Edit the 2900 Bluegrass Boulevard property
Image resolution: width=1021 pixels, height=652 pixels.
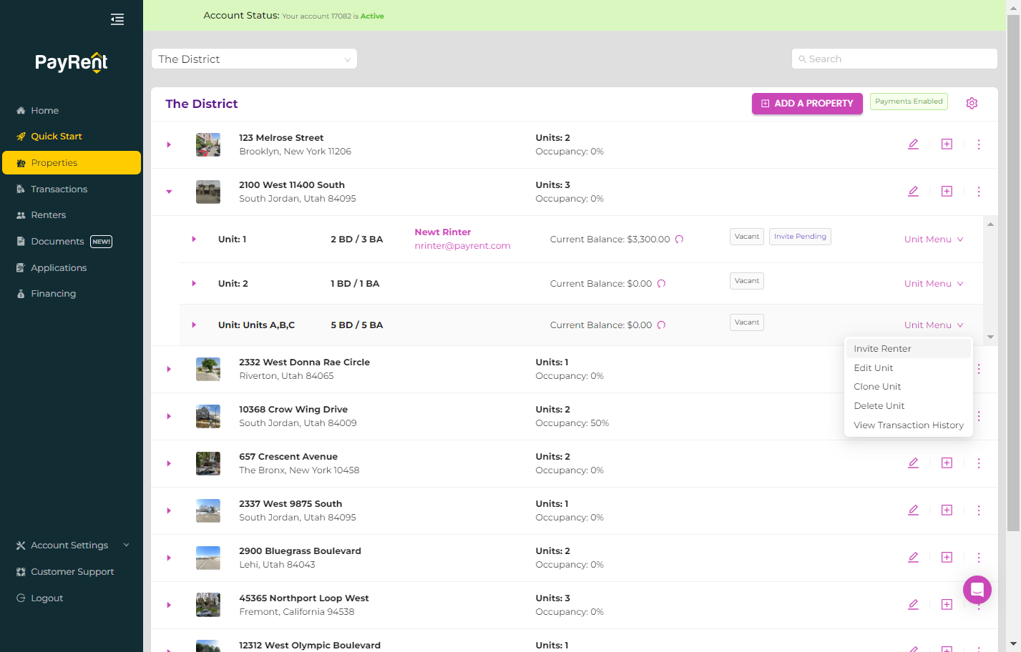pos(913,558)
